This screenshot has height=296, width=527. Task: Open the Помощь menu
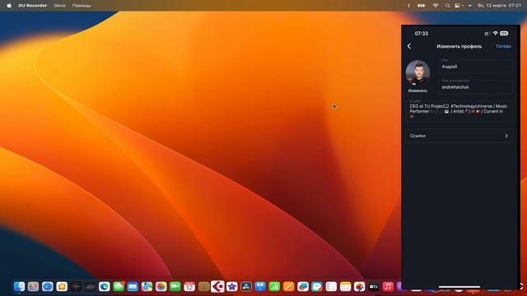coord(82,6)
